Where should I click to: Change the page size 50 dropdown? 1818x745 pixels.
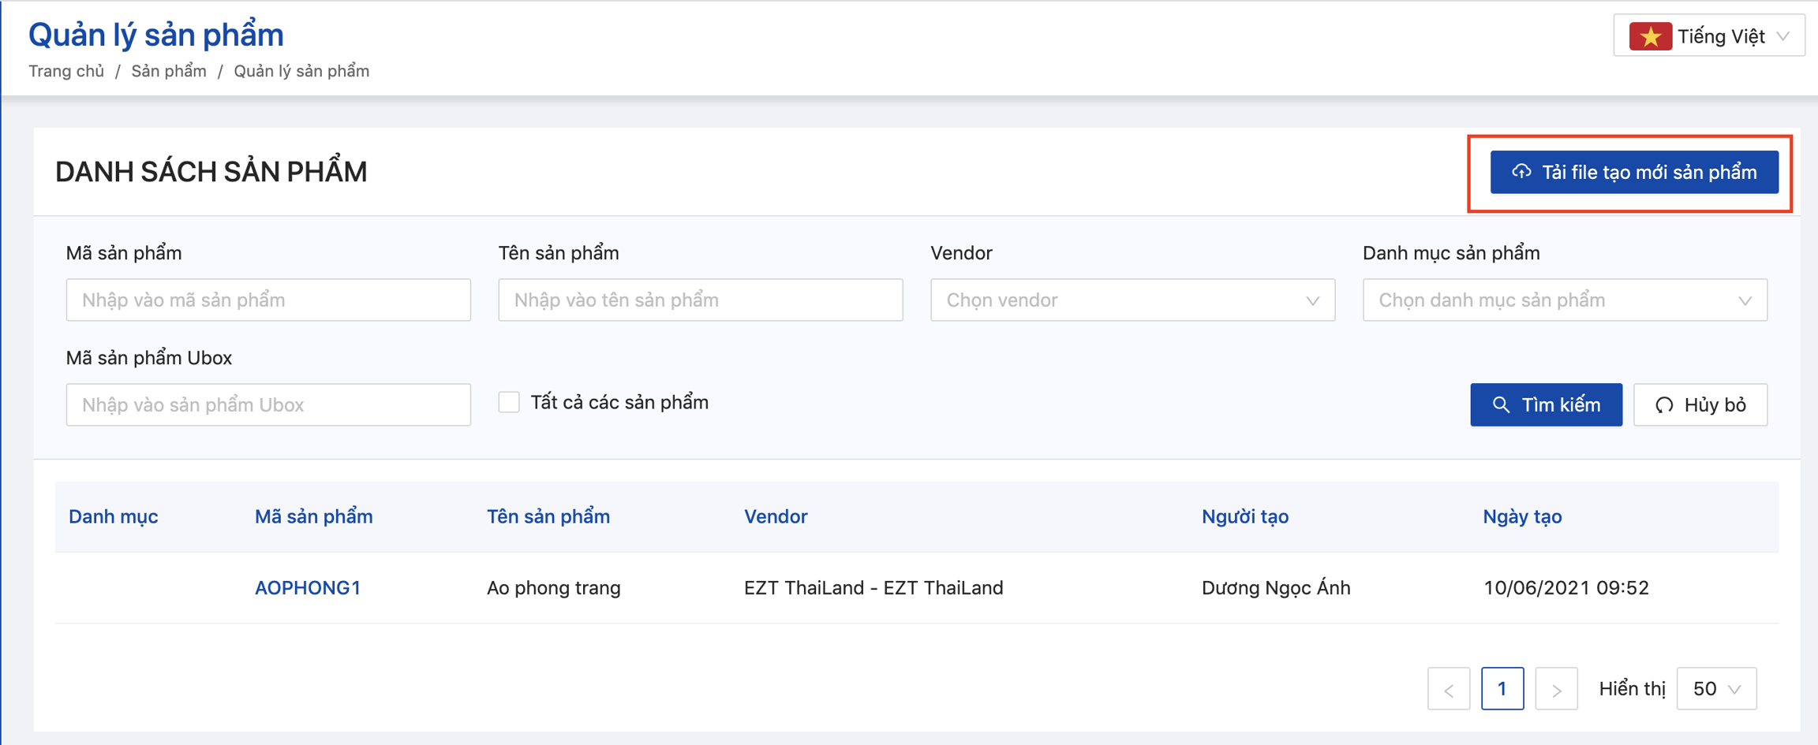(1716, 689)
